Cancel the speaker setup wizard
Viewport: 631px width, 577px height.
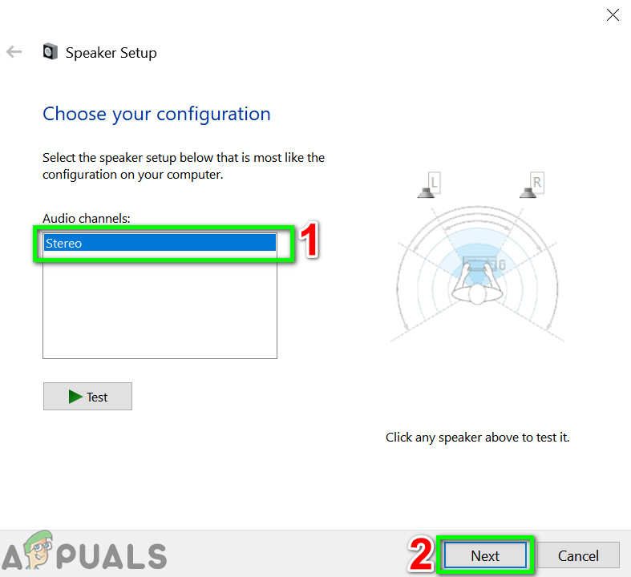click(x=578, y=555)
